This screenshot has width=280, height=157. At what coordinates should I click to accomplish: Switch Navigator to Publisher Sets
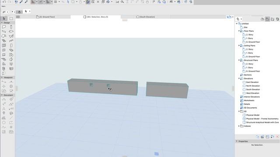(277, 19)
